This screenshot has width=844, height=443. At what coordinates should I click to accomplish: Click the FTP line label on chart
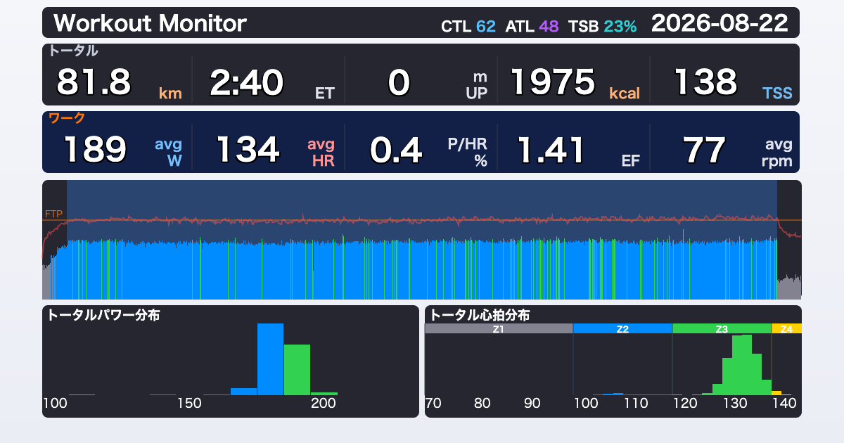point(53,214)
